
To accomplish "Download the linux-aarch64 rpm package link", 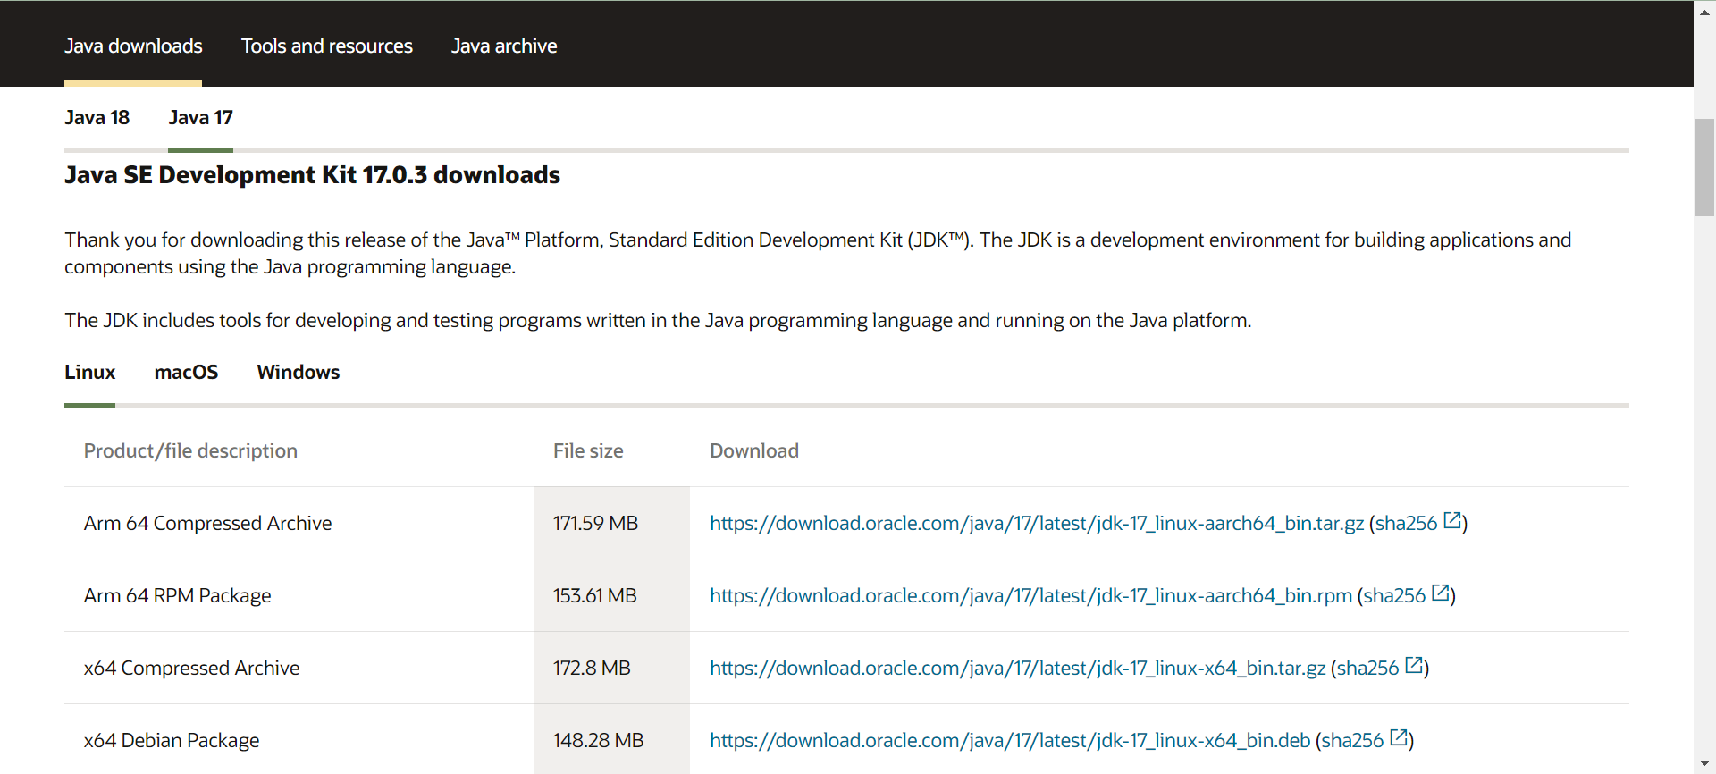I will 1030,595.
